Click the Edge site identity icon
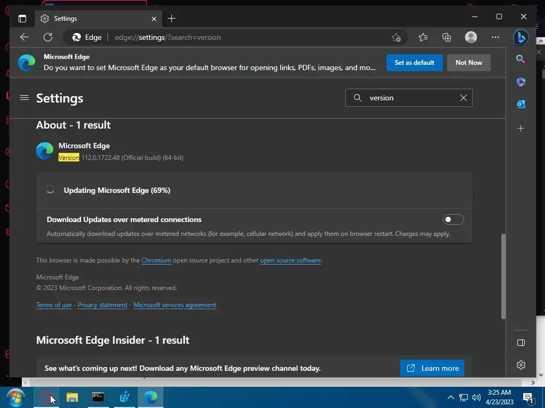Viewport: 545px width, 408px height. click(x=77, y=38)
